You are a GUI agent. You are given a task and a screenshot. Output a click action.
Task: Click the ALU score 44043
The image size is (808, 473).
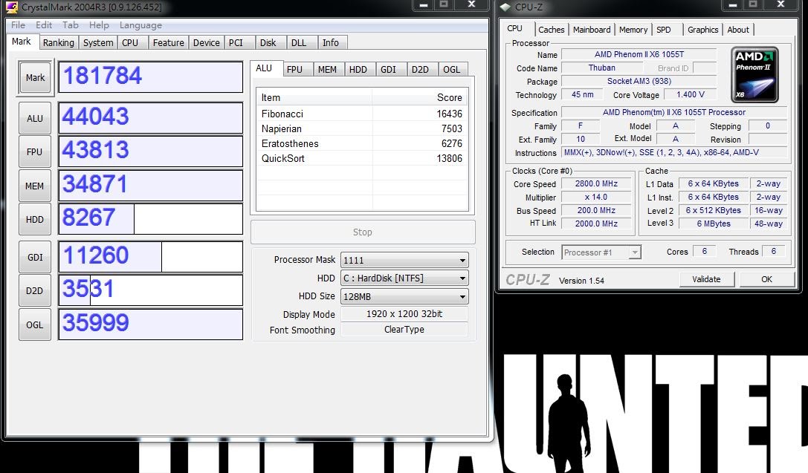(150, 118)
